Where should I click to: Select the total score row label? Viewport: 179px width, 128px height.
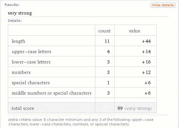[x=23, y=108]
